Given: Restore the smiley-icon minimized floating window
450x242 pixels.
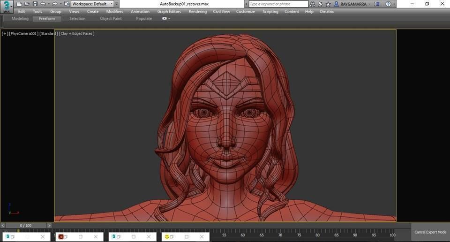Looking at the screenshot, I should tap(172, 236).
